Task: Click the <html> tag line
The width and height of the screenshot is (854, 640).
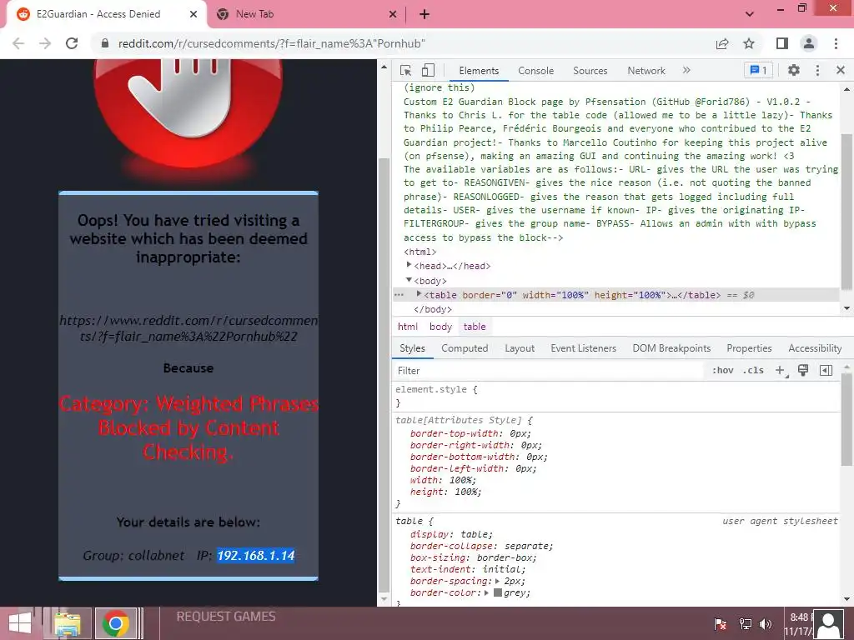Action: [420, 252]
